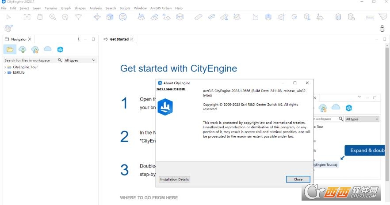Click the plain cloud icon in Navigator
This screenshot has height=205, width=390.
pos(47,48)
